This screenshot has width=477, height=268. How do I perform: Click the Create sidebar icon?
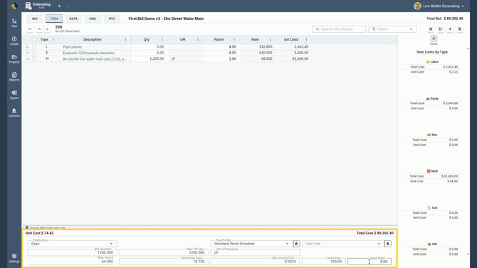pyautogui.click(x=14, y=41)
